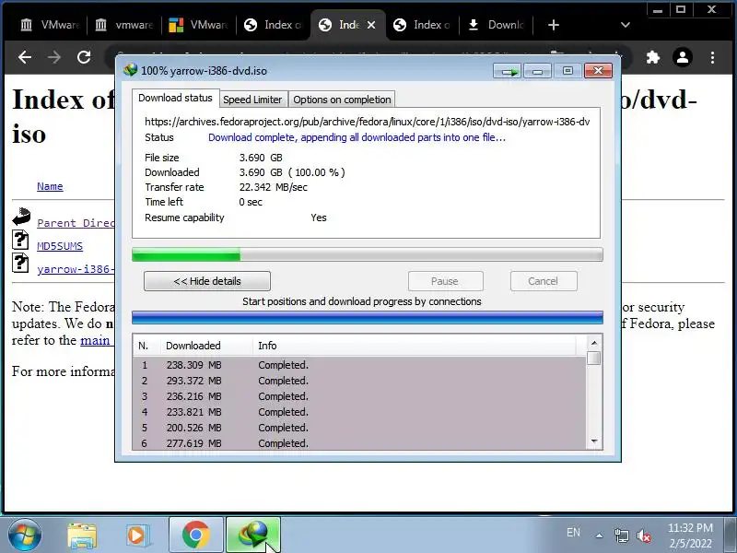Select connection row 238.309 MB
The image size is (737, 553).
pos(359,365)
